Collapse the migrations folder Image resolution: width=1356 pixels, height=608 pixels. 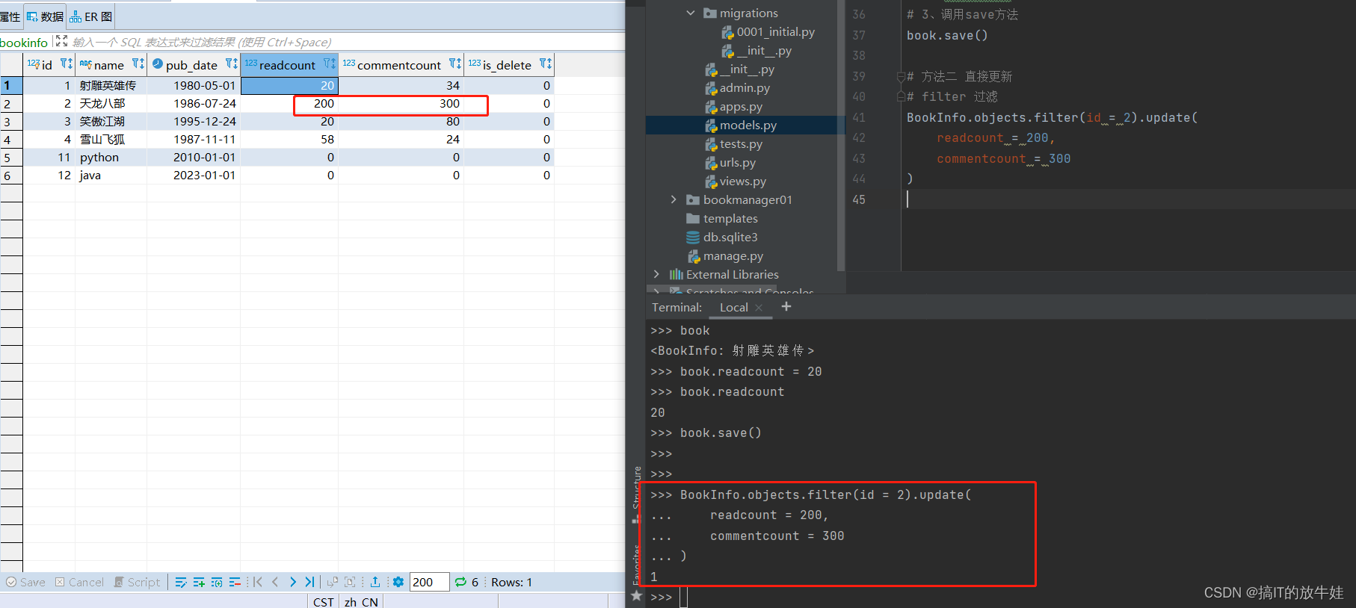(x=690, y=13)
